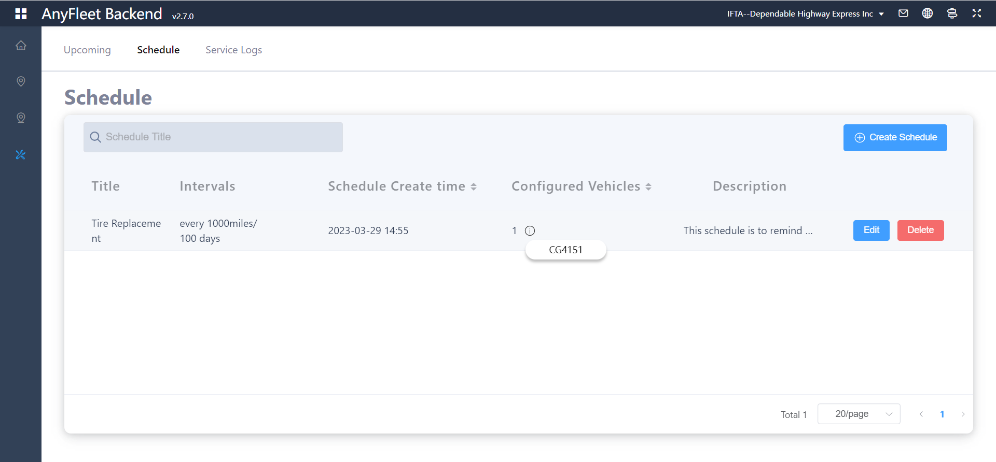Open the apps grid menu icon
This screenshot has width=996, height=462.
21,13
